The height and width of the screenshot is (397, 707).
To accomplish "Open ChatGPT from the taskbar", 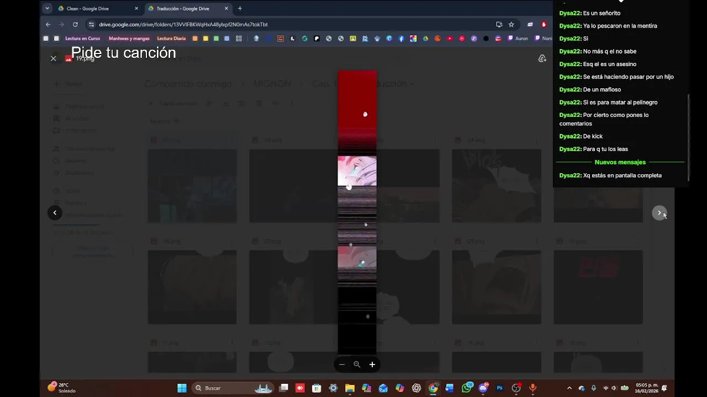I will pyautogui.click(x=416, y=388).
